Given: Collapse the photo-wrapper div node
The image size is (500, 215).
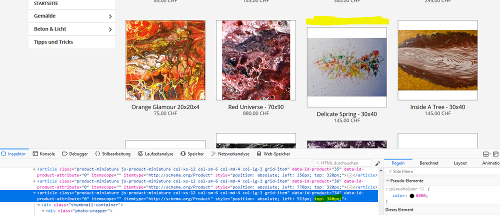Looking at the screenshot, I should coord(43,211).
